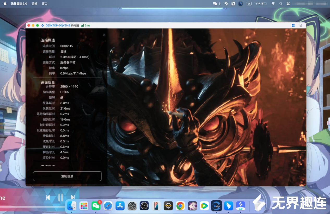The width and height of the screenshot is (330, 214).
Task: Click the Gelink status icon in menu bar
Action: pos(241,4)
